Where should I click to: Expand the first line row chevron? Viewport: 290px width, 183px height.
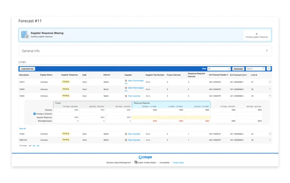point(270,82)
